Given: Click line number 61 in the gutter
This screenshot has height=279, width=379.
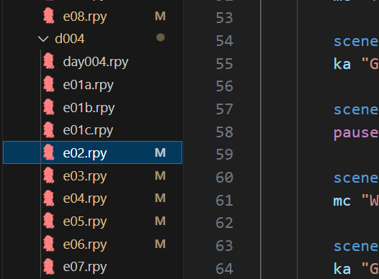Looking at the screenshot, I should pyautogui.click(x=225, y=200).
